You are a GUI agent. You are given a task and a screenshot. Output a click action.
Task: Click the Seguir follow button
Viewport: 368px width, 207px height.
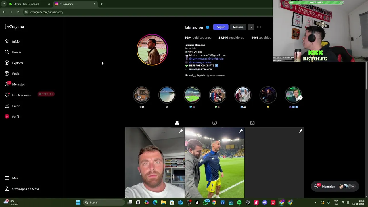click(x=221, y=27)
